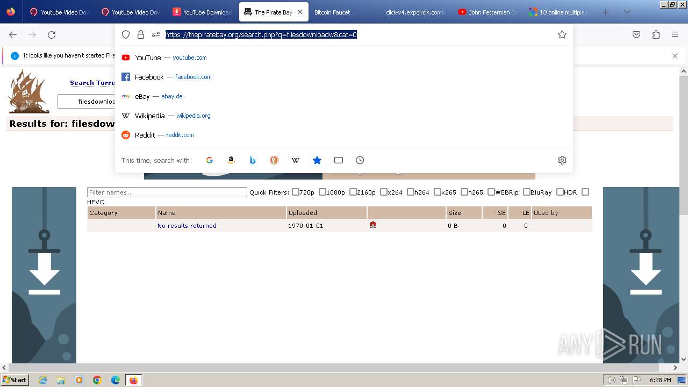The height and width of the screenshot is (387, 688).
Task: Switch to the first Youtube Video Download tab
Action: point(59,12)
